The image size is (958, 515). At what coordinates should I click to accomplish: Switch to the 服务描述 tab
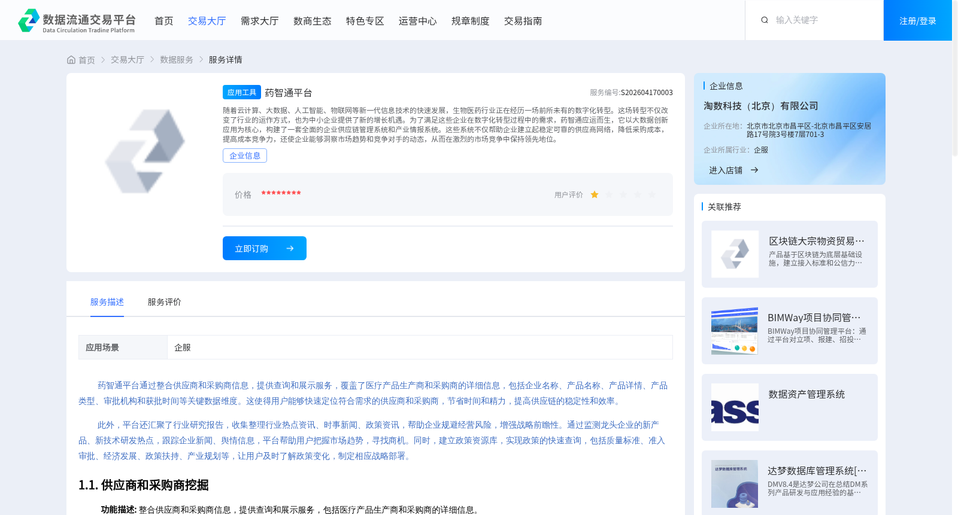tap(107, 302)
